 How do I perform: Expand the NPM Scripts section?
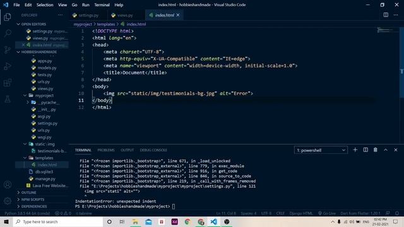[x=32, y=199]
